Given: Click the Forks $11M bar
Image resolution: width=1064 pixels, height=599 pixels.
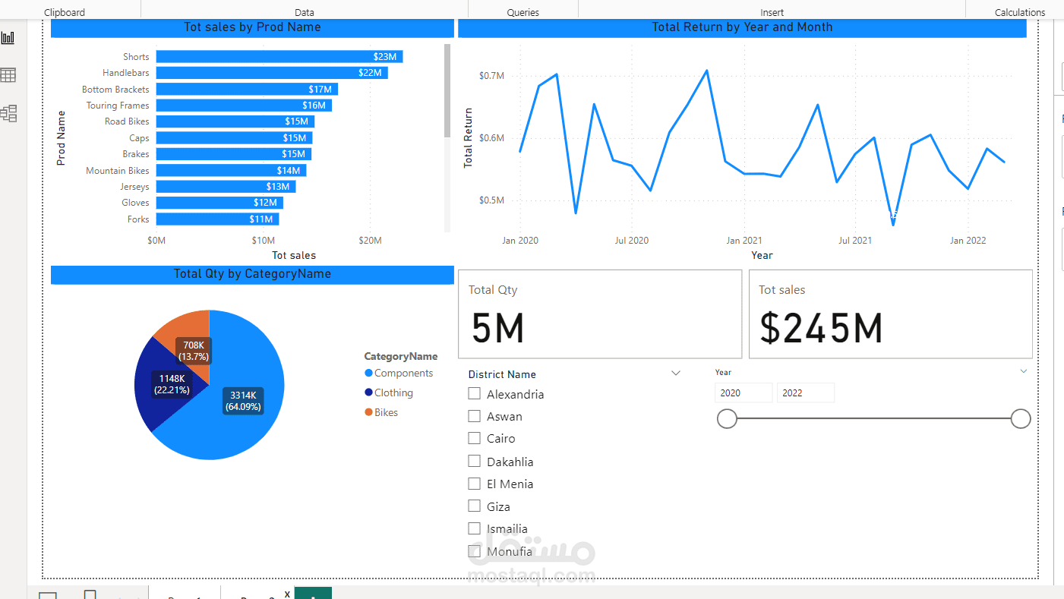Looking at the screenshot, I should tap(217, 219).
